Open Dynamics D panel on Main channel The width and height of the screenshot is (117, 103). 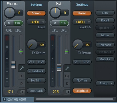(x=67, y=84)
